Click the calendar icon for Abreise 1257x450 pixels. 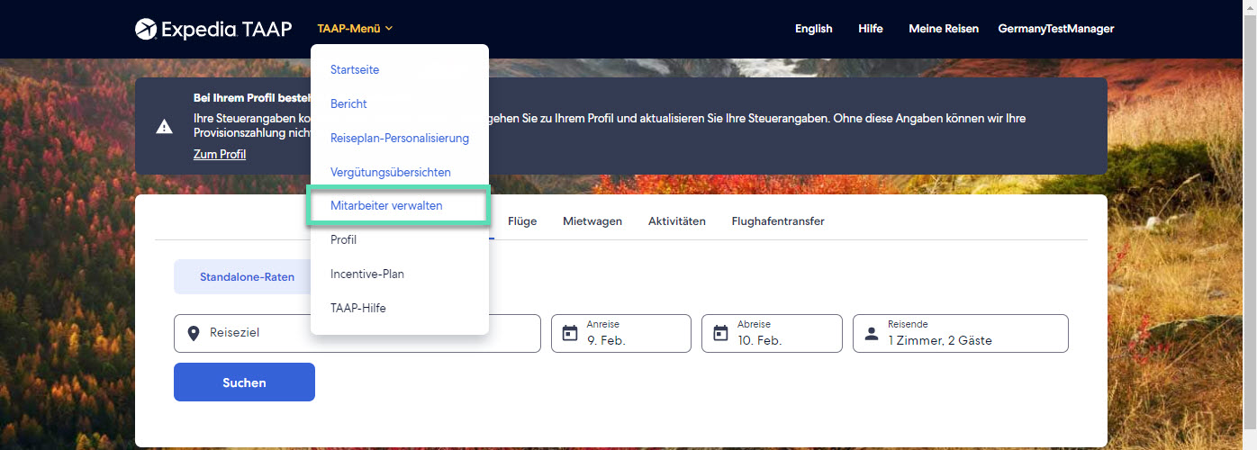click(720, 333)
